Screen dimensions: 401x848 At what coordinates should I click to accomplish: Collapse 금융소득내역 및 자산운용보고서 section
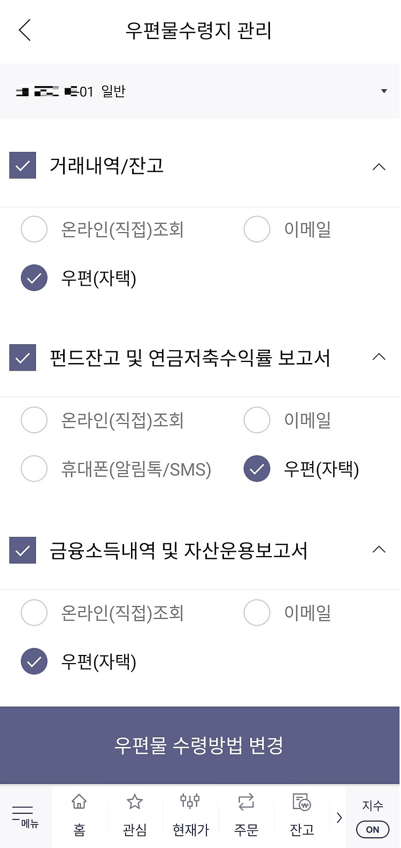click(379, 549)
